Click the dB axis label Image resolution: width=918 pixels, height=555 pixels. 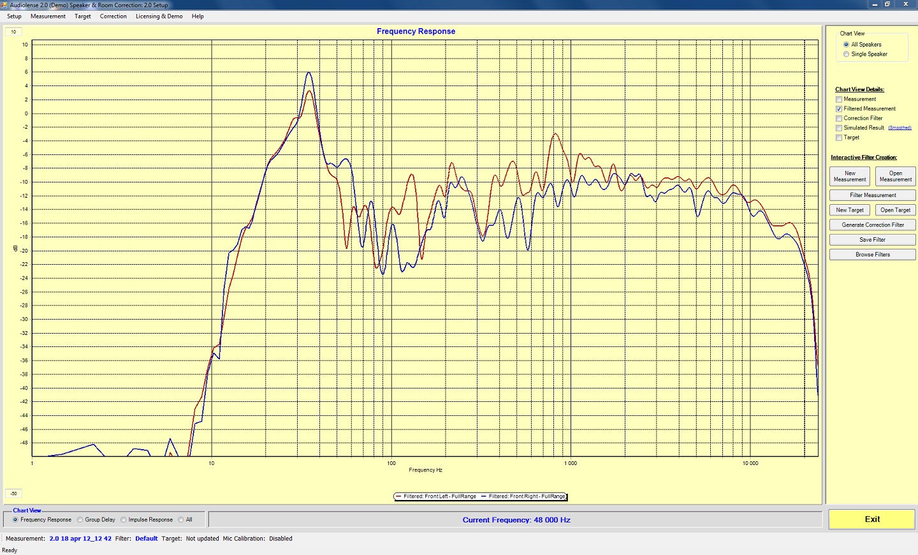coord(15,248)
